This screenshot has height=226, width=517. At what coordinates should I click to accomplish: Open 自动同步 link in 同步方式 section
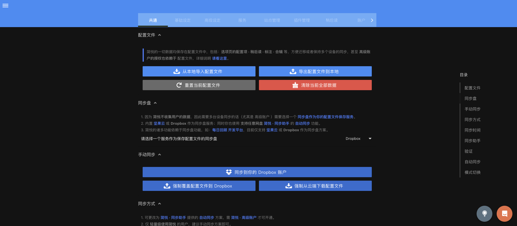point(207,217)
